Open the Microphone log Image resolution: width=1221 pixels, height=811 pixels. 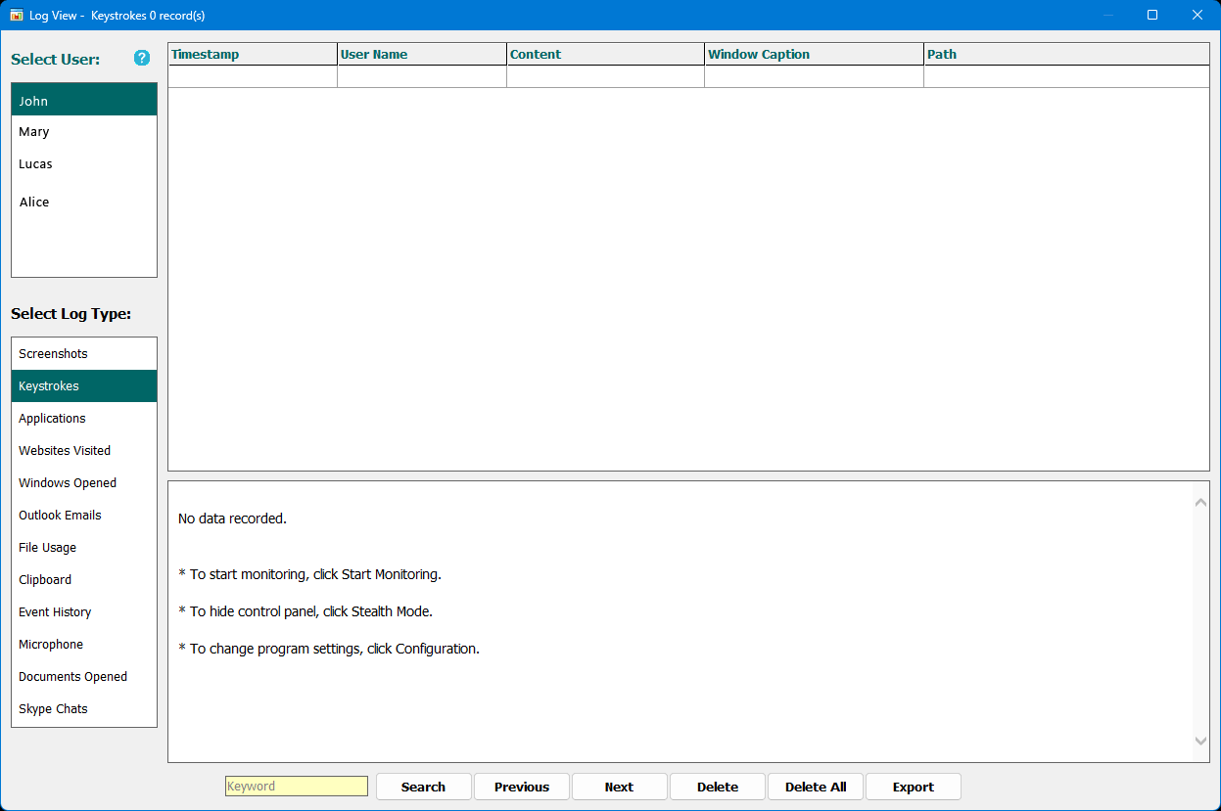[84, 645]
